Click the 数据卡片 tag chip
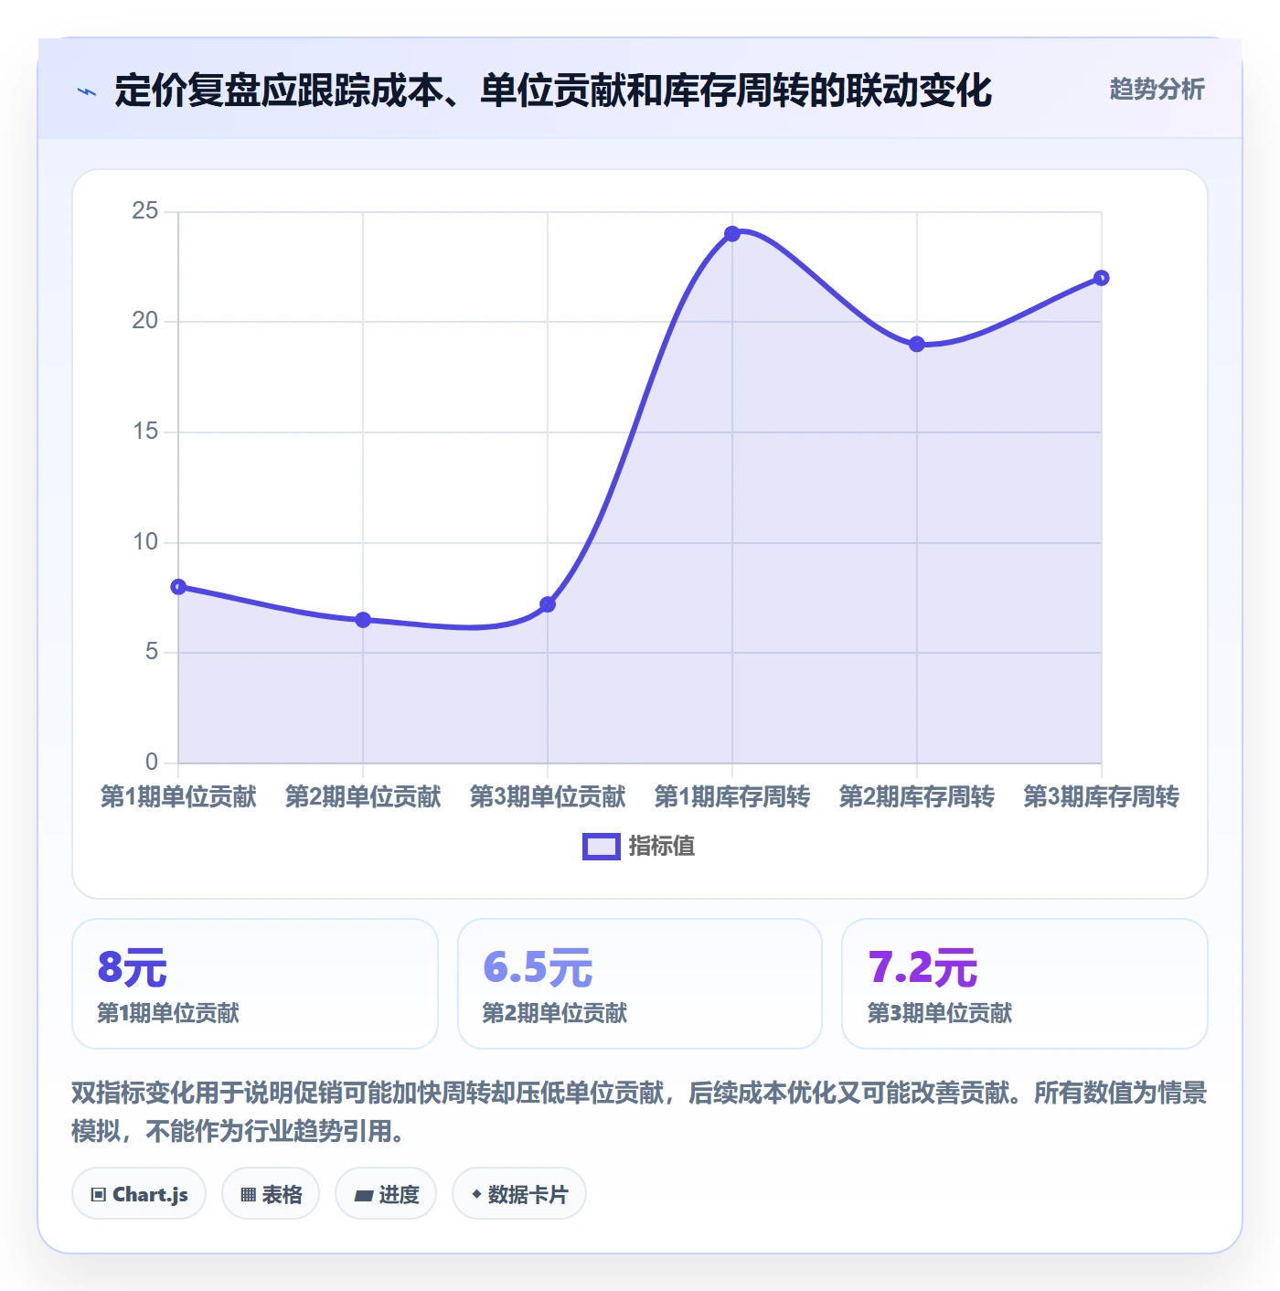The width and height of the screenshot is (1280, 1291). click(519, 1194)
